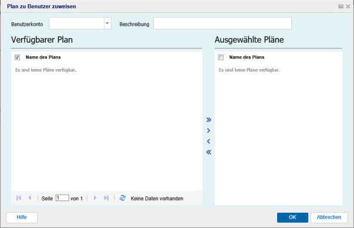Go to first page of plans
The width and height of the screenshot is (354, 228).
(19, 198)
